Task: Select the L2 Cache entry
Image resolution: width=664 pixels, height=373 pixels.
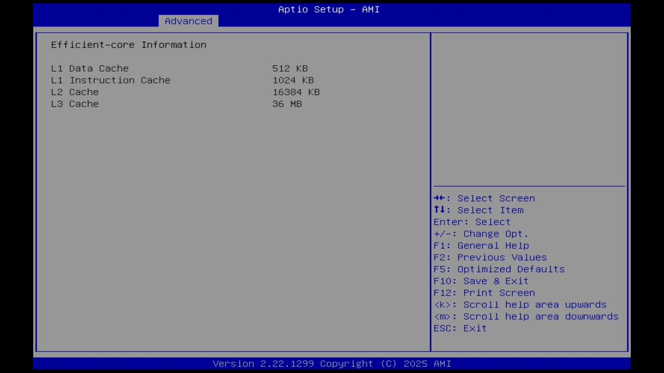Action: click(74, 92)
